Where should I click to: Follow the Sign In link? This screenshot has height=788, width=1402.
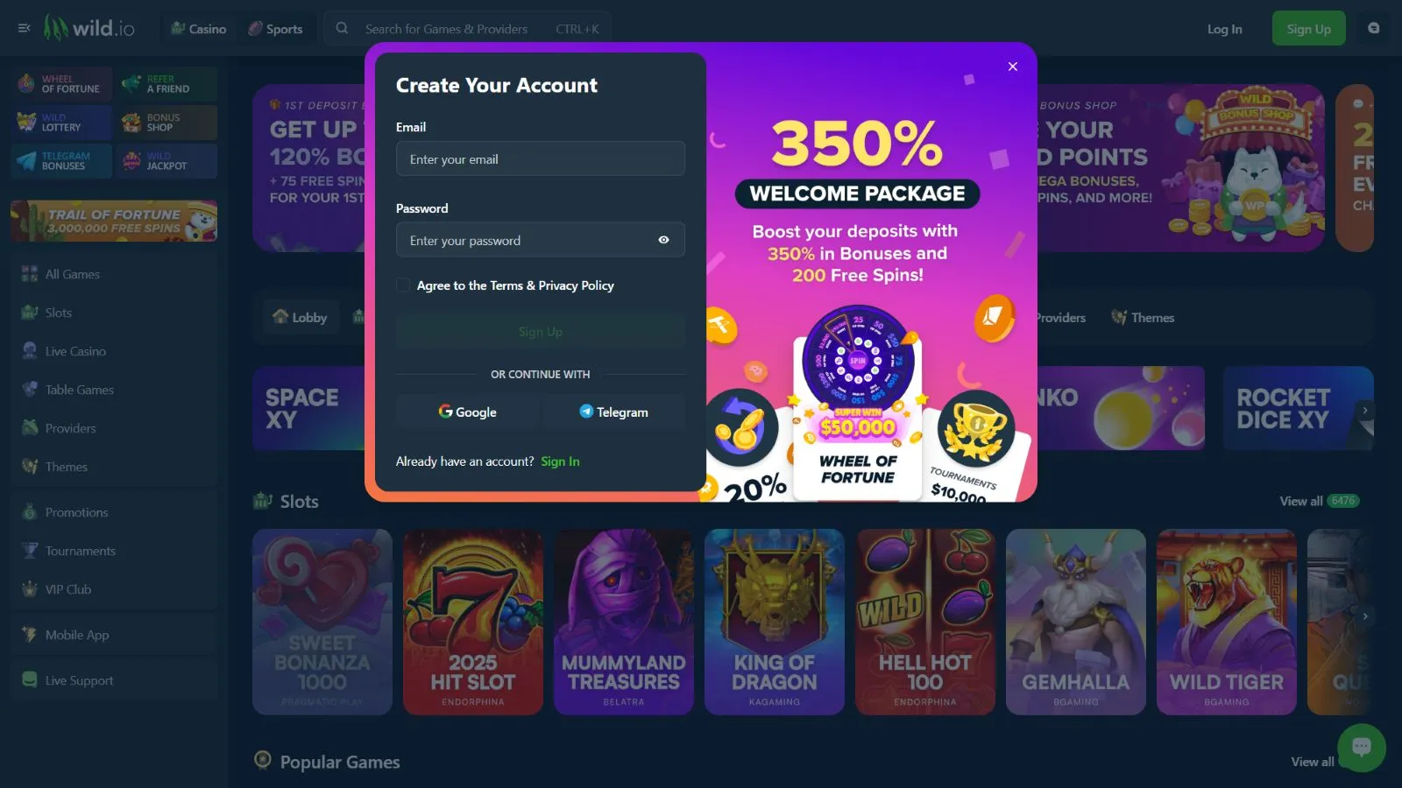click(560, 461)
